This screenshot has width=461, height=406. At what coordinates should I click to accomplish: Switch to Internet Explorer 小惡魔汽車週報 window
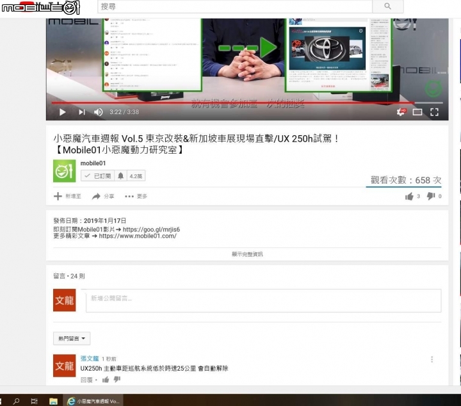(x=93, y=401)
